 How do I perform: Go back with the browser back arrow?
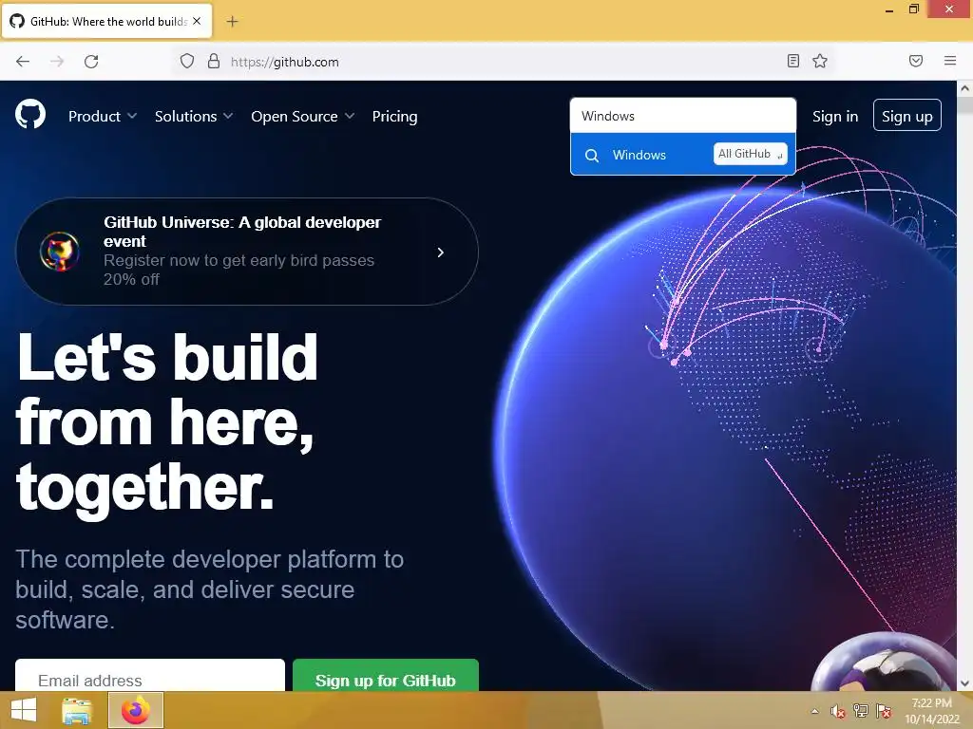point(23,62)
